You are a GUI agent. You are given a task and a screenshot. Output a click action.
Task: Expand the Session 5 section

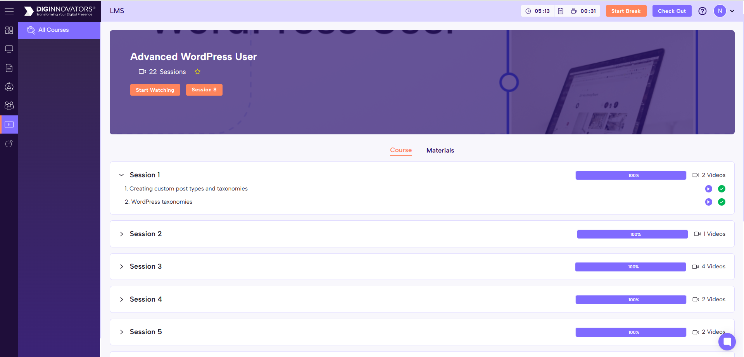coord(121,332)
